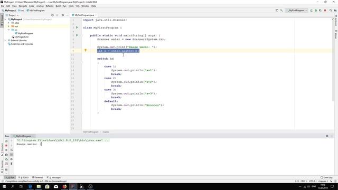338x190 pixels.
Task: Click MyProject breadcrumb in navigation bar
Action: 9,11
